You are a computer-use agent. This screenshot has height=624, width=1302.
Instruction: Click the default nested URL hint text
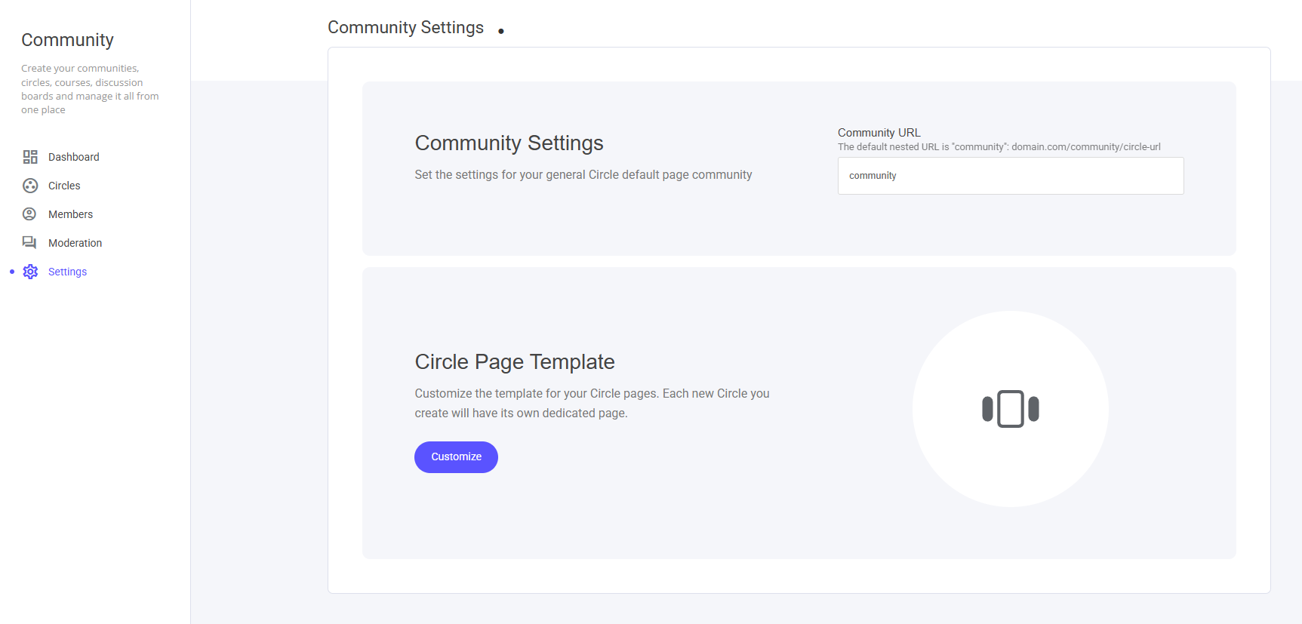[999, 147]
